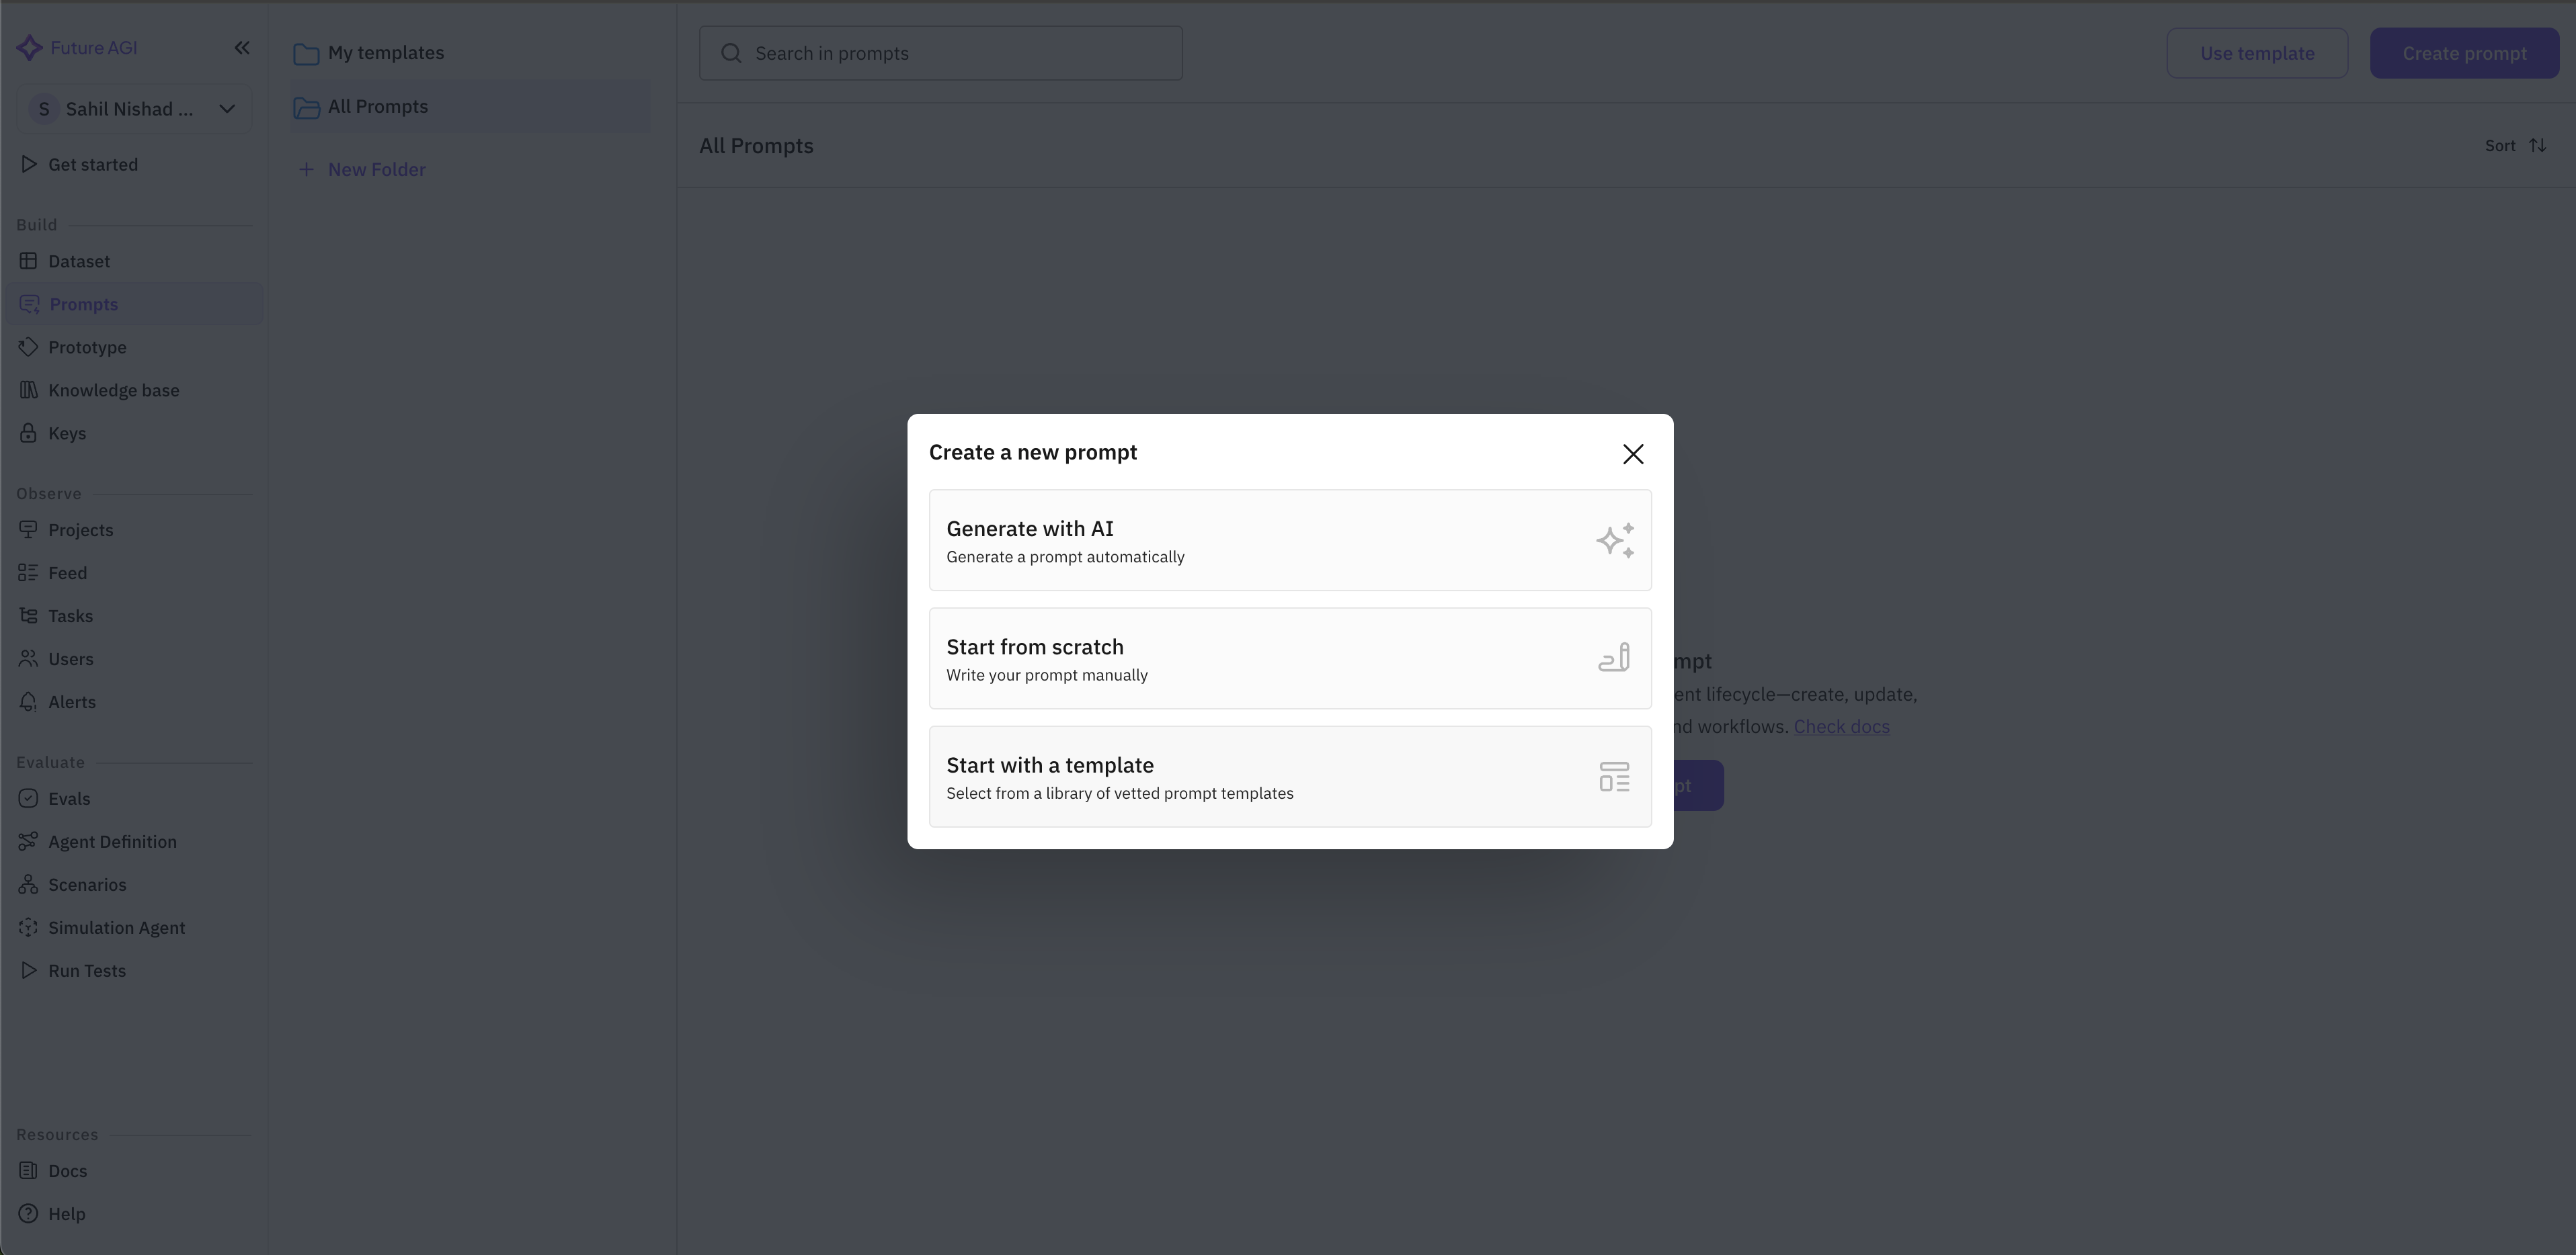Open the Simulation Agent section
Image resolution: width=2576 pixels, height=1255 pixels.
pos(116,927)
